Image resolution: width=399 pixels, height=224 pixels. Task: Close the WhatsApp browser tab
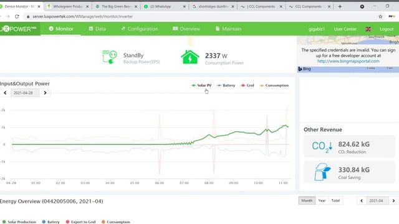coord(185,7)
